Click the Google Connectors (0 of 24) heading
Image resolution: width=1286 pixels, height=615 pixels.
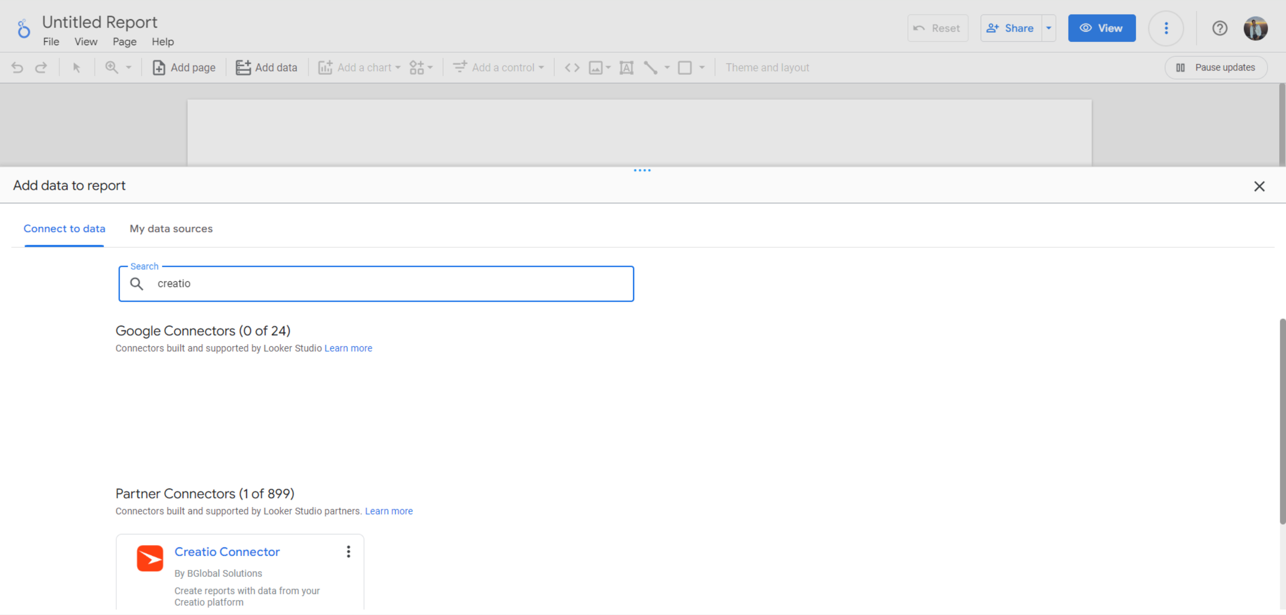[x=203, y=331]
